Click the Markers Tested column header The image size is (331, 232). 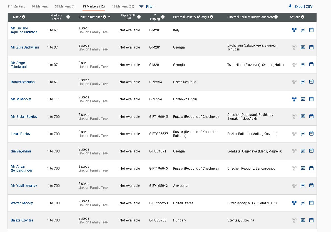click(56, 17)
